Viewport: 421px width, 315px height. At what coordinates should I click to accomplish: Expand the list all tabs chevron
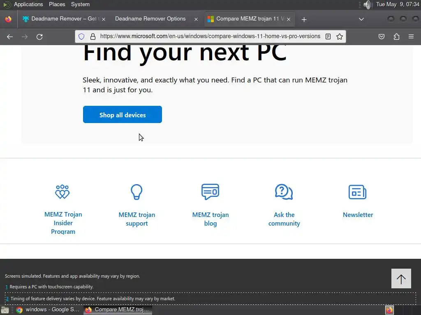point(361,19)
